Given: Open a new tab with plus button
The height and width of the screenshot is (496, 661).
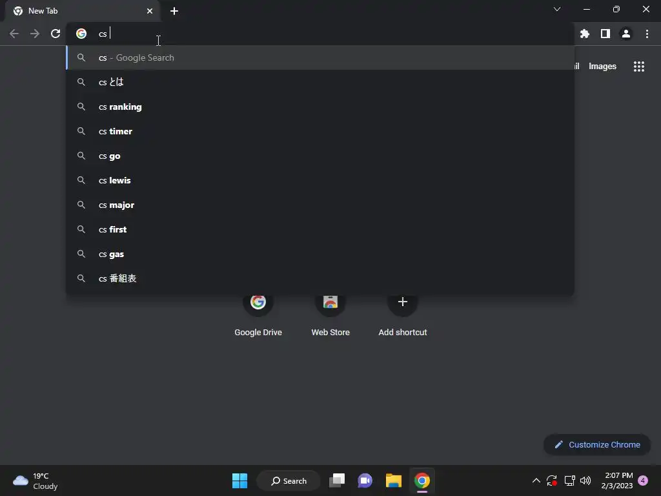Looking at the screenshot, I should (174, 11).
